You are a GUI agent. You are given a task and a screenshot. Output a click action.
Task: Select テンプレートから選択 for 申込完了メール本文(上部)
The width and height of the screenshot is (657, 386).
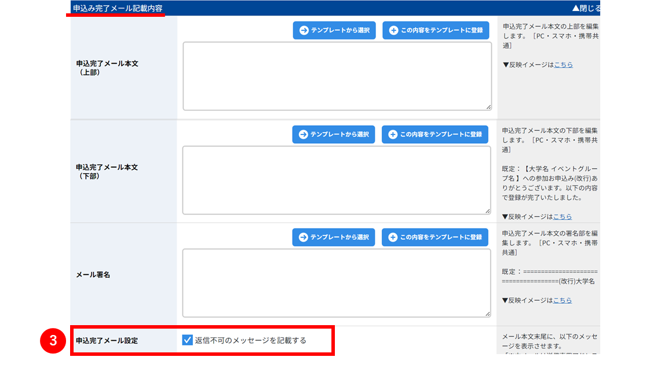pos(334,30)
